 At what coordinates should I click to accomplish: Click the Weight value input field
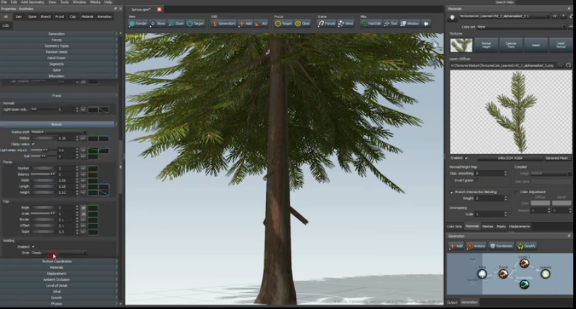pyautogui.click(x=489, y=198)
